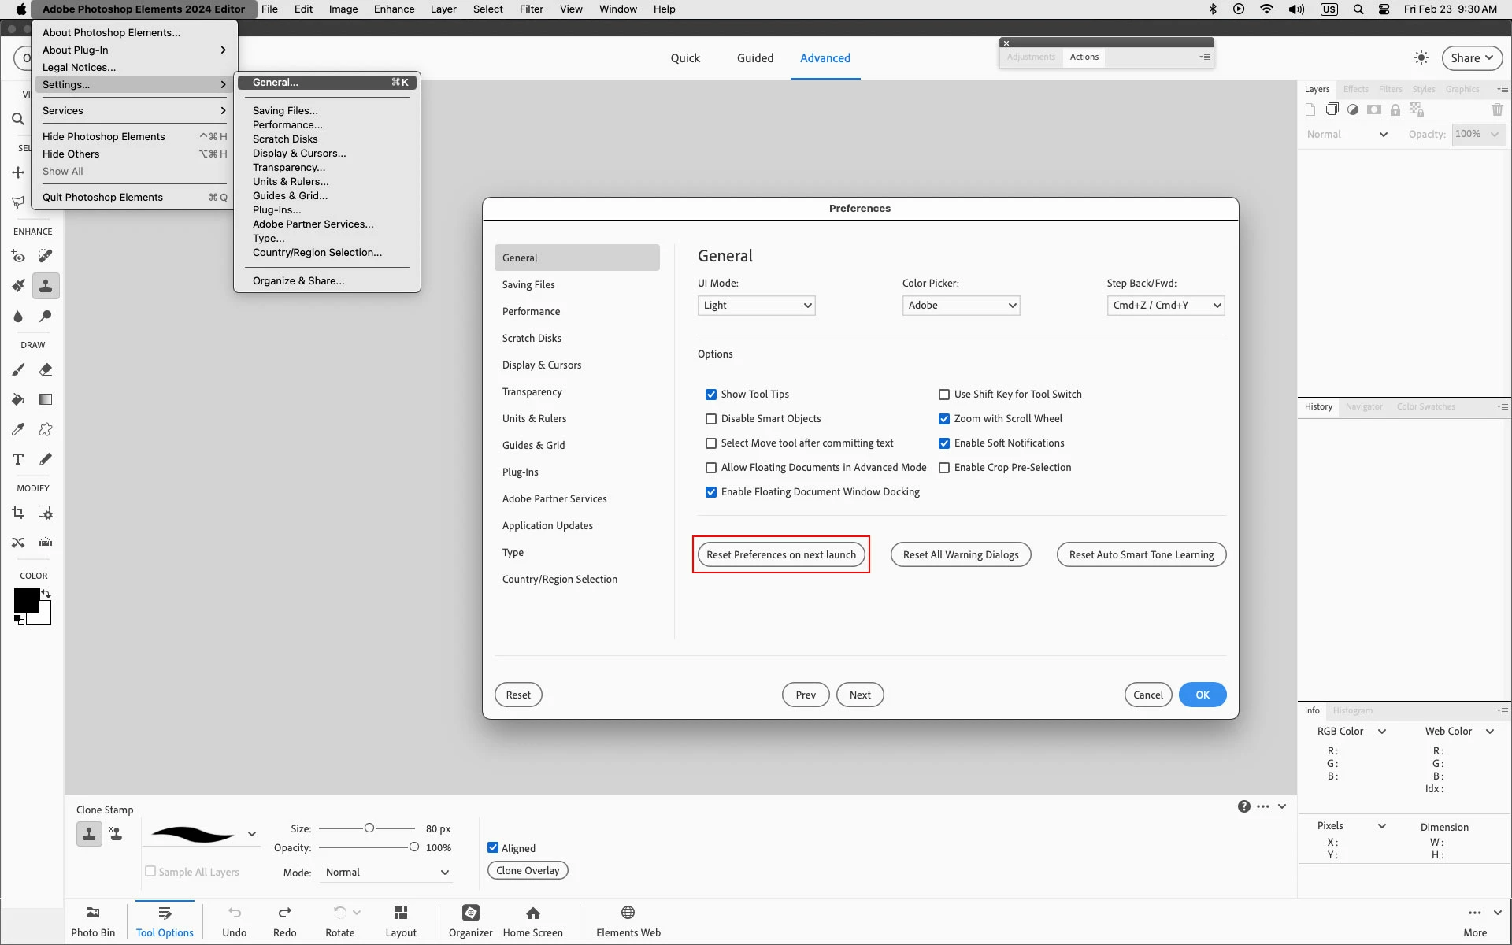
Task: Select the Paint Bucket tool
Action: 18,399
